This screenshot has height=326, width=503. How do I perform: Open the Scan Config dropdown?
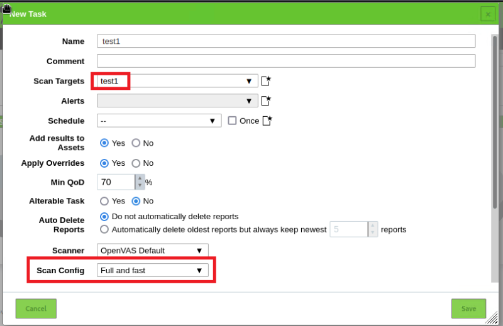[153, 270]
